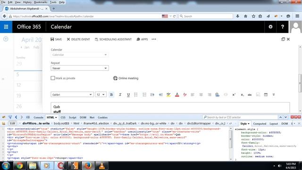Open the Calendar selection dropdown

point(80,55)
